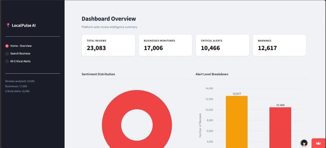Screen dimensions: 326x148
Task: Click the Total Reviews metric card
Action: (108, 45)
